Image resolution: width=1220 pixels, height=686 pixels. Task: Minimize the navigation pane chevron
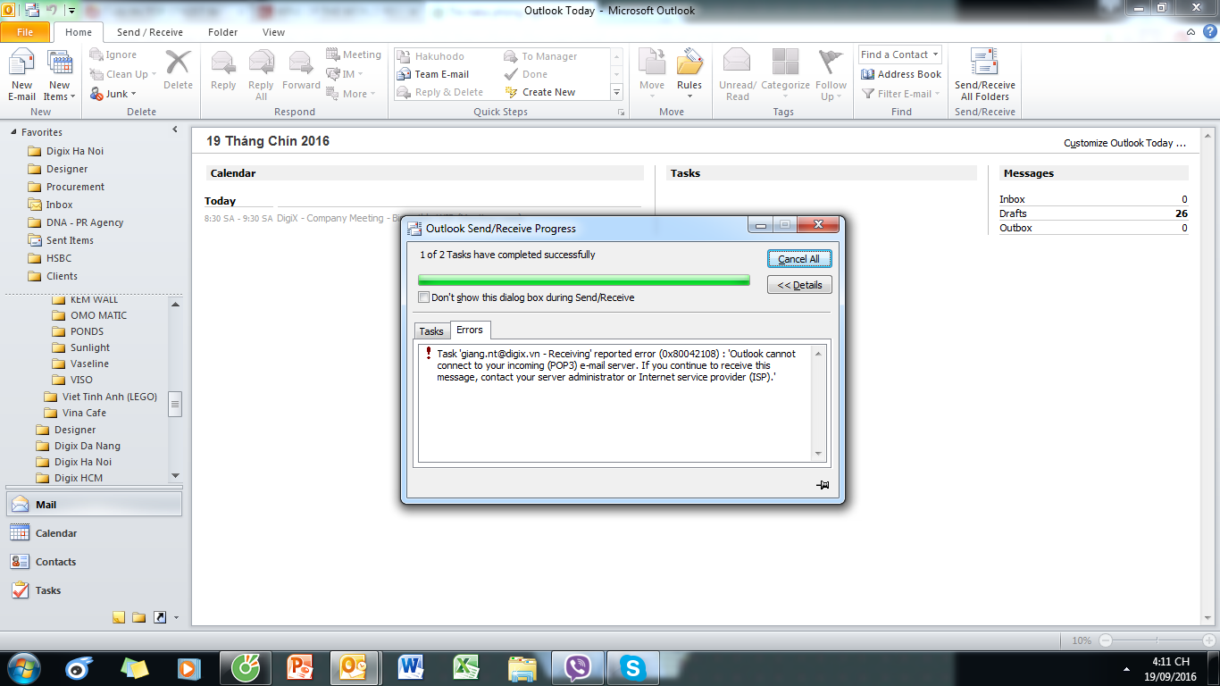tap(175, 130)
